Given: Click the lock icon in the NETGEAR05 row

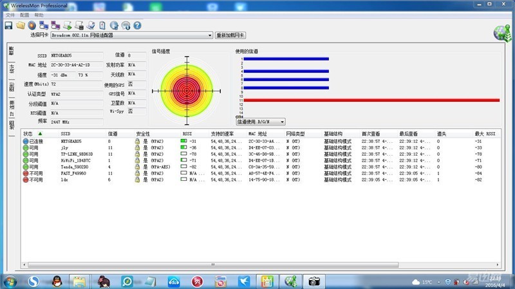Looking at the screenshot, I should pos(137,140).
